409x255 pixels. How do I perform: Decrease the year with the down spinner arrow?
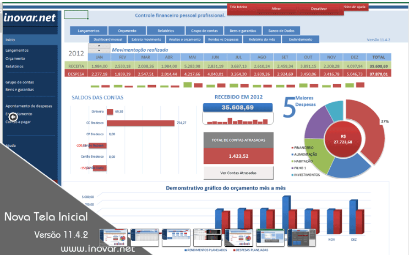coord(99,51)
